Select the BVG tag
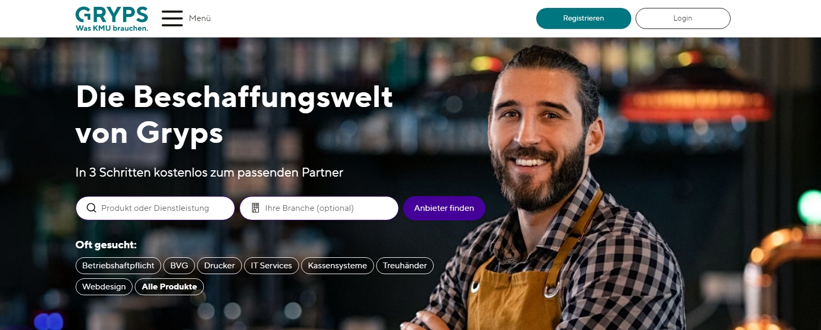 point(179,266)
